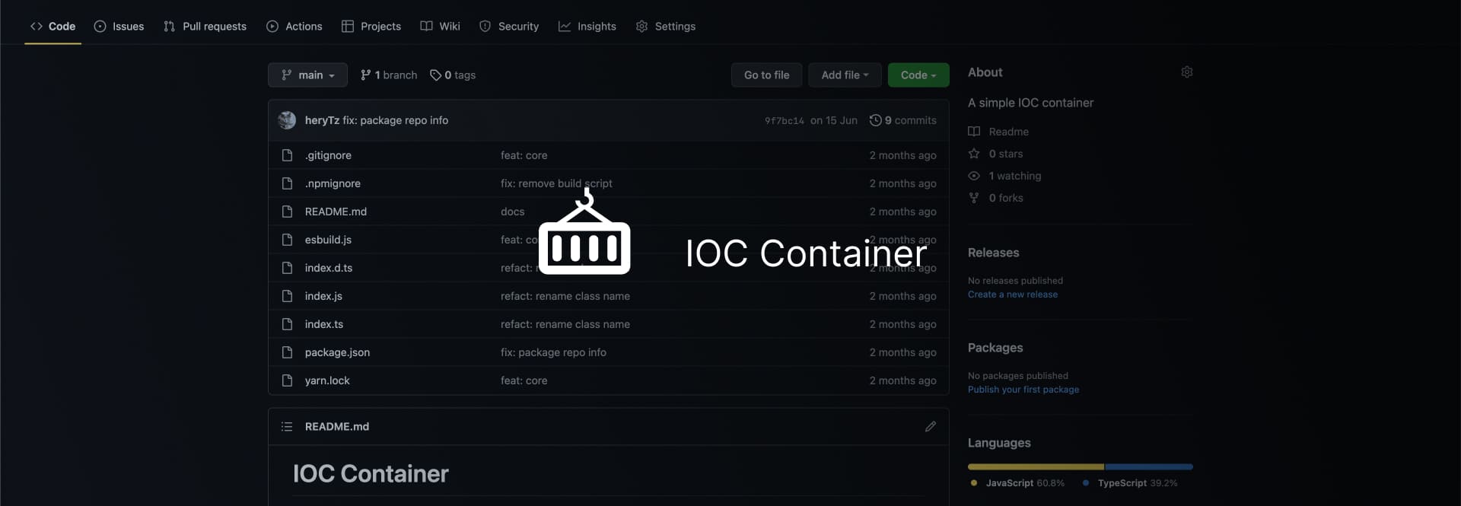Click the TypeScript blue language bar segment
Viewport: 1461px width, 506px height.
click(x=1149, y=466)
